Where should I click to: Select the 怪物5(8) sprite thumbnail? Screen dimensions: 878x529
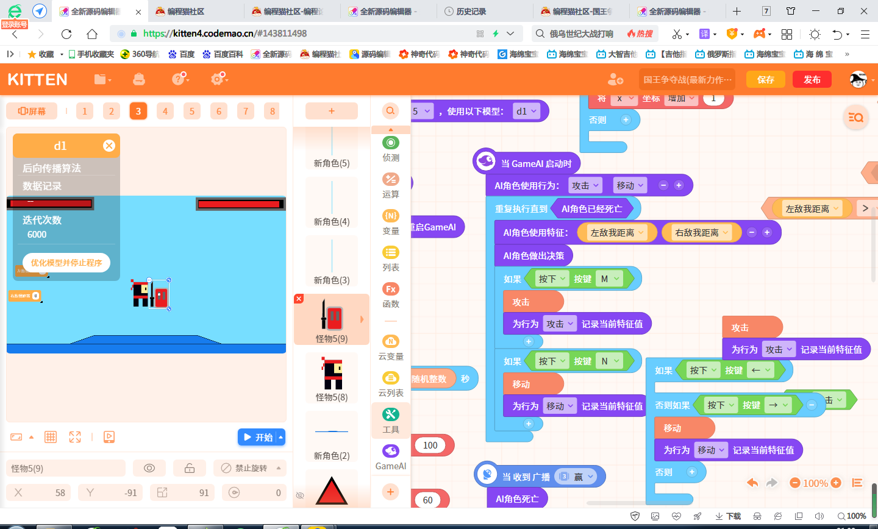[x=332, y=378]
